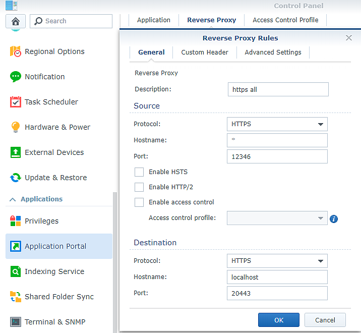This screenshot has width=361, height=333.
Task: Open Update & Restore label
Action: tap(56, 178)
